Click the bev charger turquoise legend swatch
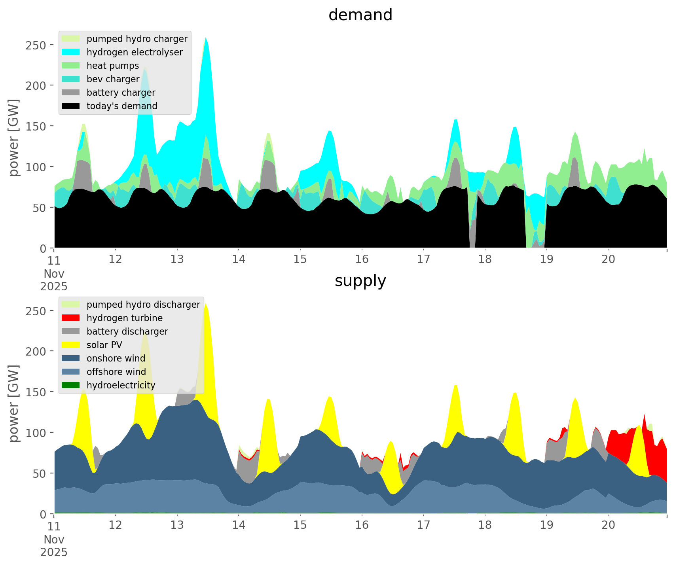Screen dimensions: 675x566 71,79
